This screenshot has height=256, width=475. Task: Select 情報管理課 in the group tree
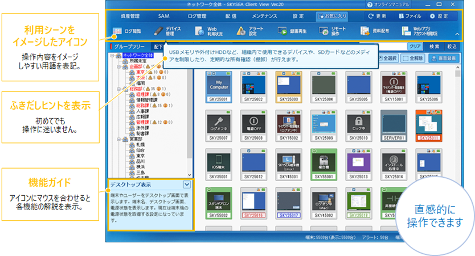(x=147, y=100)
